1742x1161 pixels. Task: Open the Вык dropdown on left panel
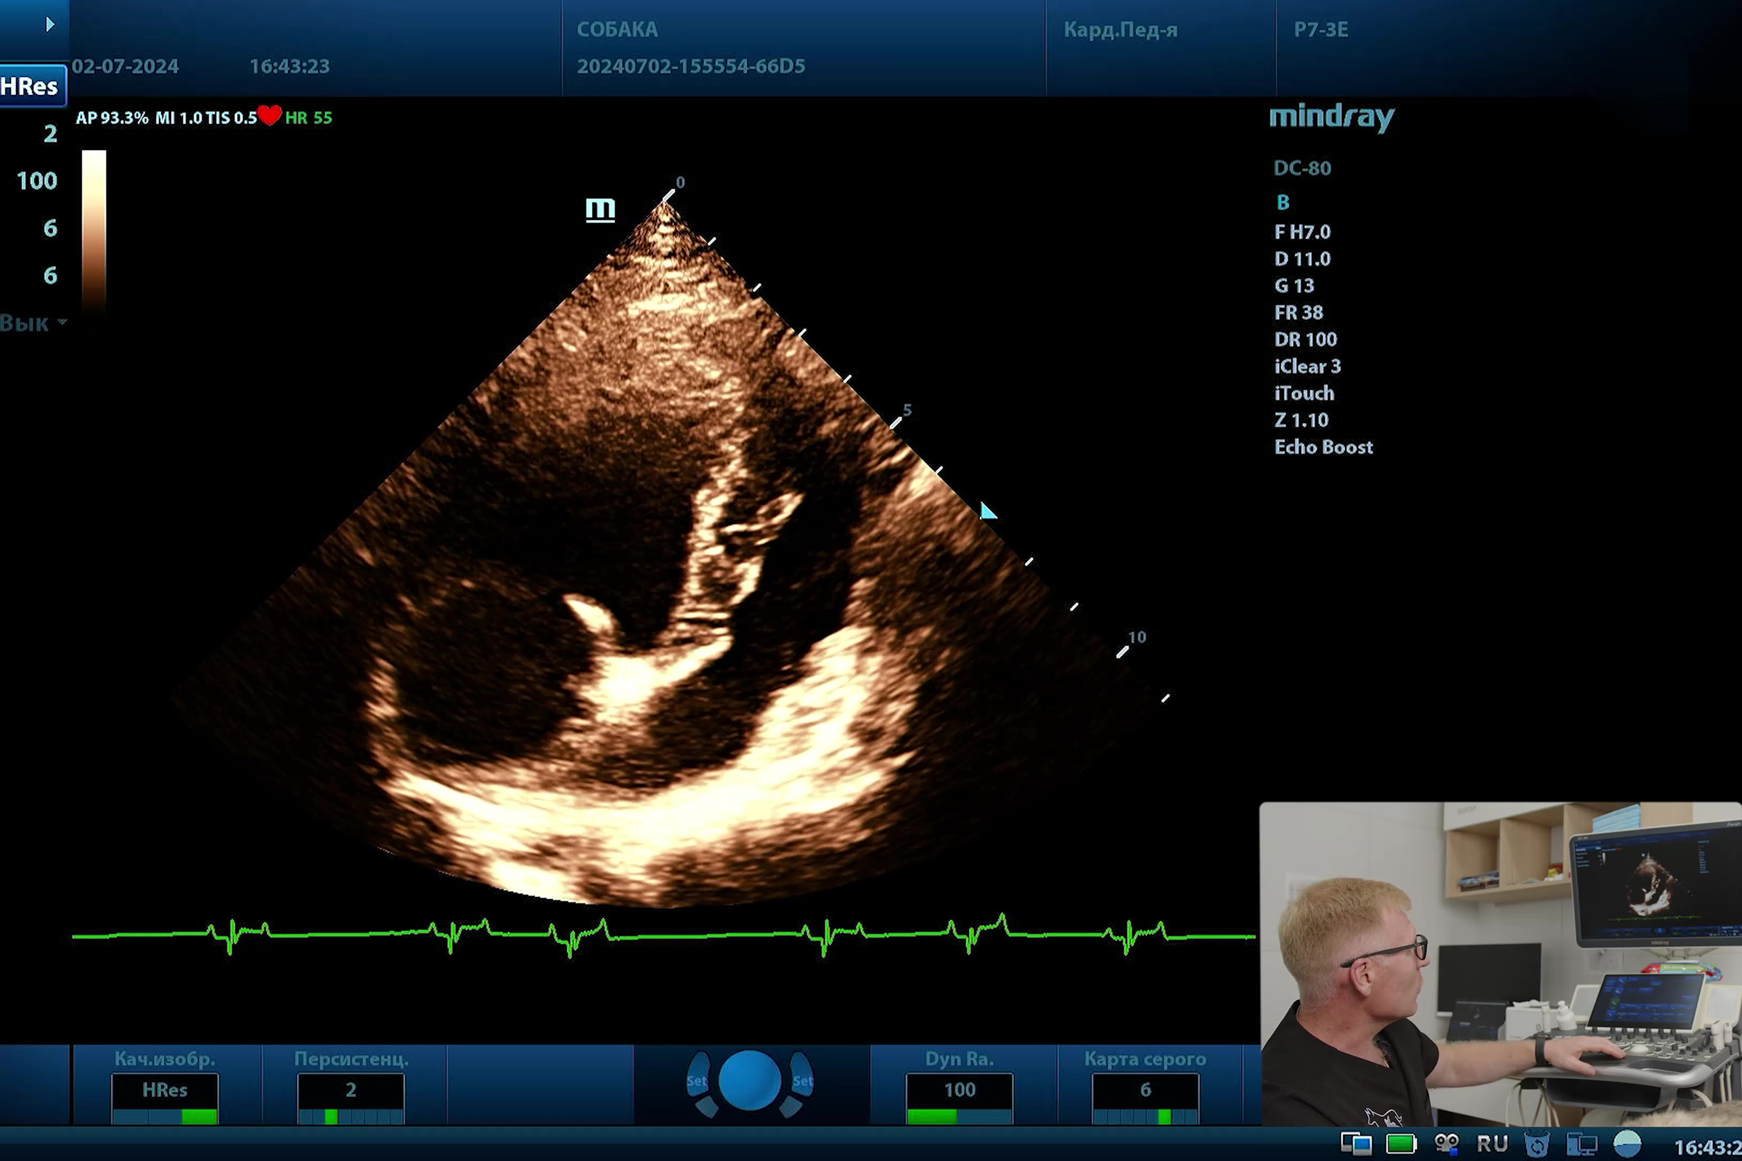pos(33,323)
